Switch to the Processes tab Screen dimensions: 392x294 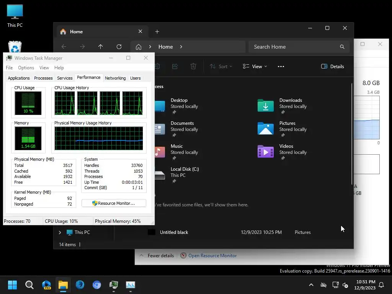coord(43,78)
